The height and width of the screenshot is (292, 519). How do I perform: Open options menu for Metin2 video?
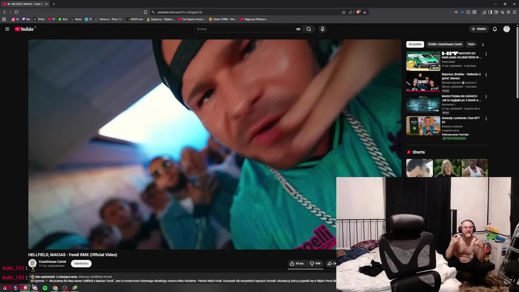[x=486, y=97]
